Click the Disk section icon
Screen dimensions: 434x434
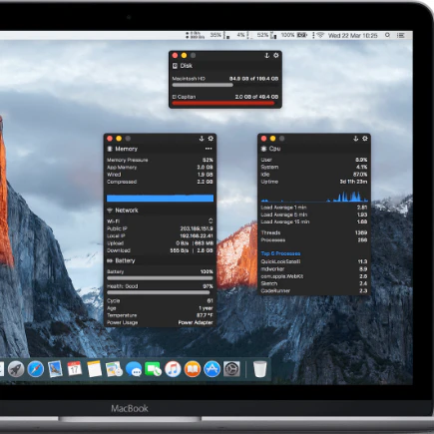coord(175,66)
